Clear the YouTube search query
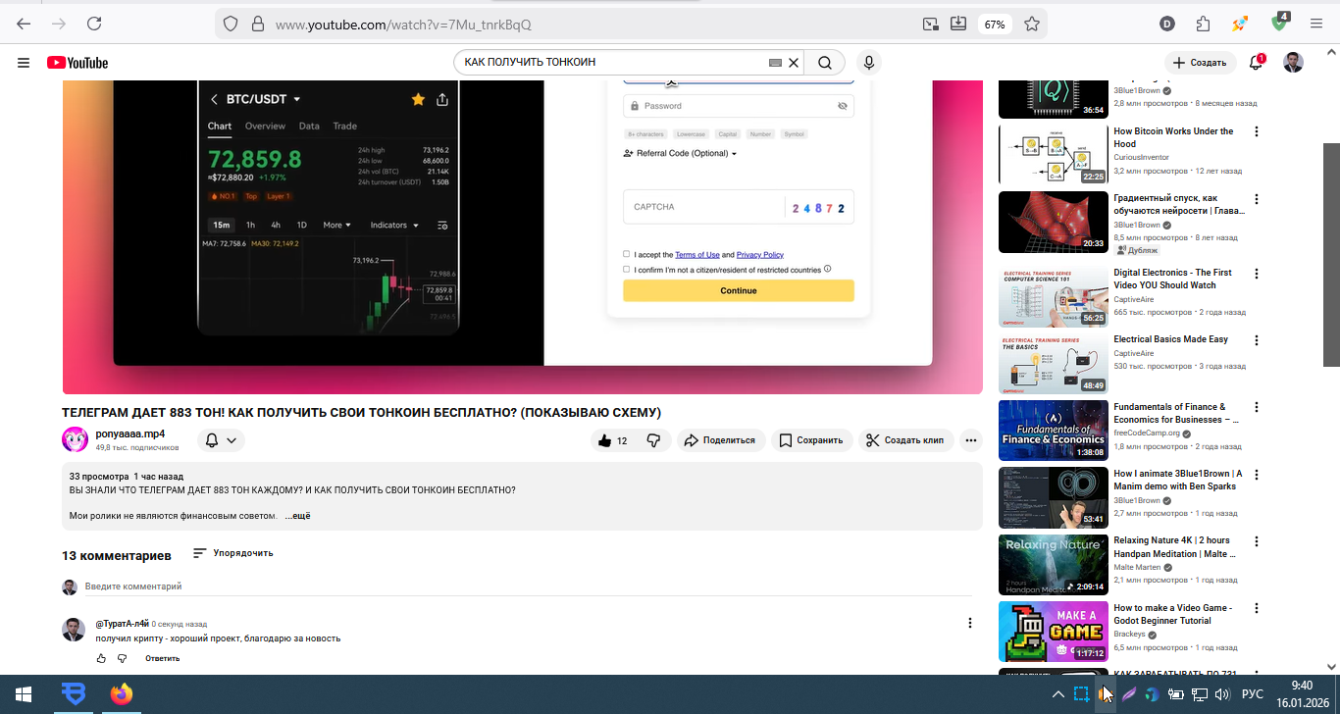1340x714 pixels. (794, 63)
